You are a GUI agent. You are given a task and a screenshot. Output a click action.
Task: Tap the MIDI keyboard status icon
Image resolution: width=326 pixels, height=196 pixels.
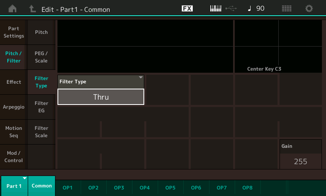216,9
